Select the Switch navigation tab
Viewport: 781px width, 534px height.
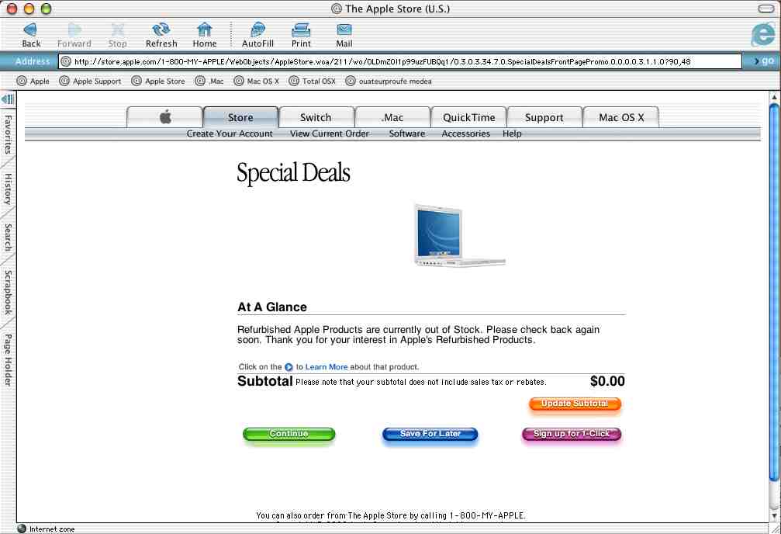click(x=316, y=117)
